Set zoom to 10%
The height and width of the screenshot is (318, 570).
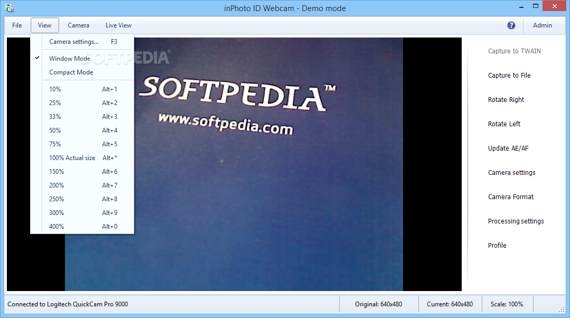pyautogui.click(x=82, y=89)
